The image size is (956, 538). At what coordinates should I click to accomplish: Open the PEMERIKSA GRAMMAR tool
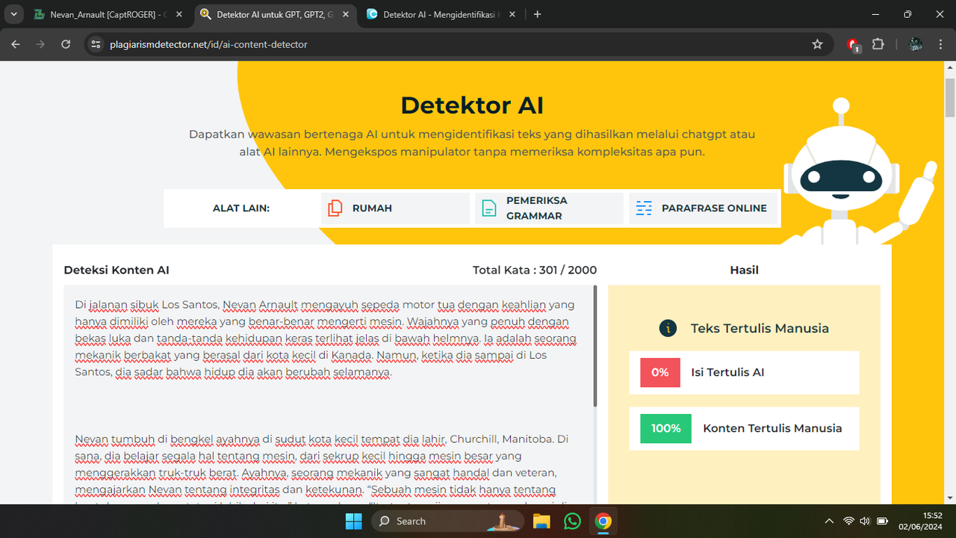[x=548, y=208]
